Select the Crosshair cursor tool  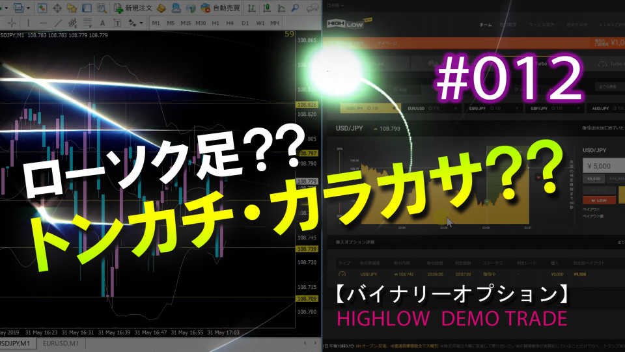12,23
